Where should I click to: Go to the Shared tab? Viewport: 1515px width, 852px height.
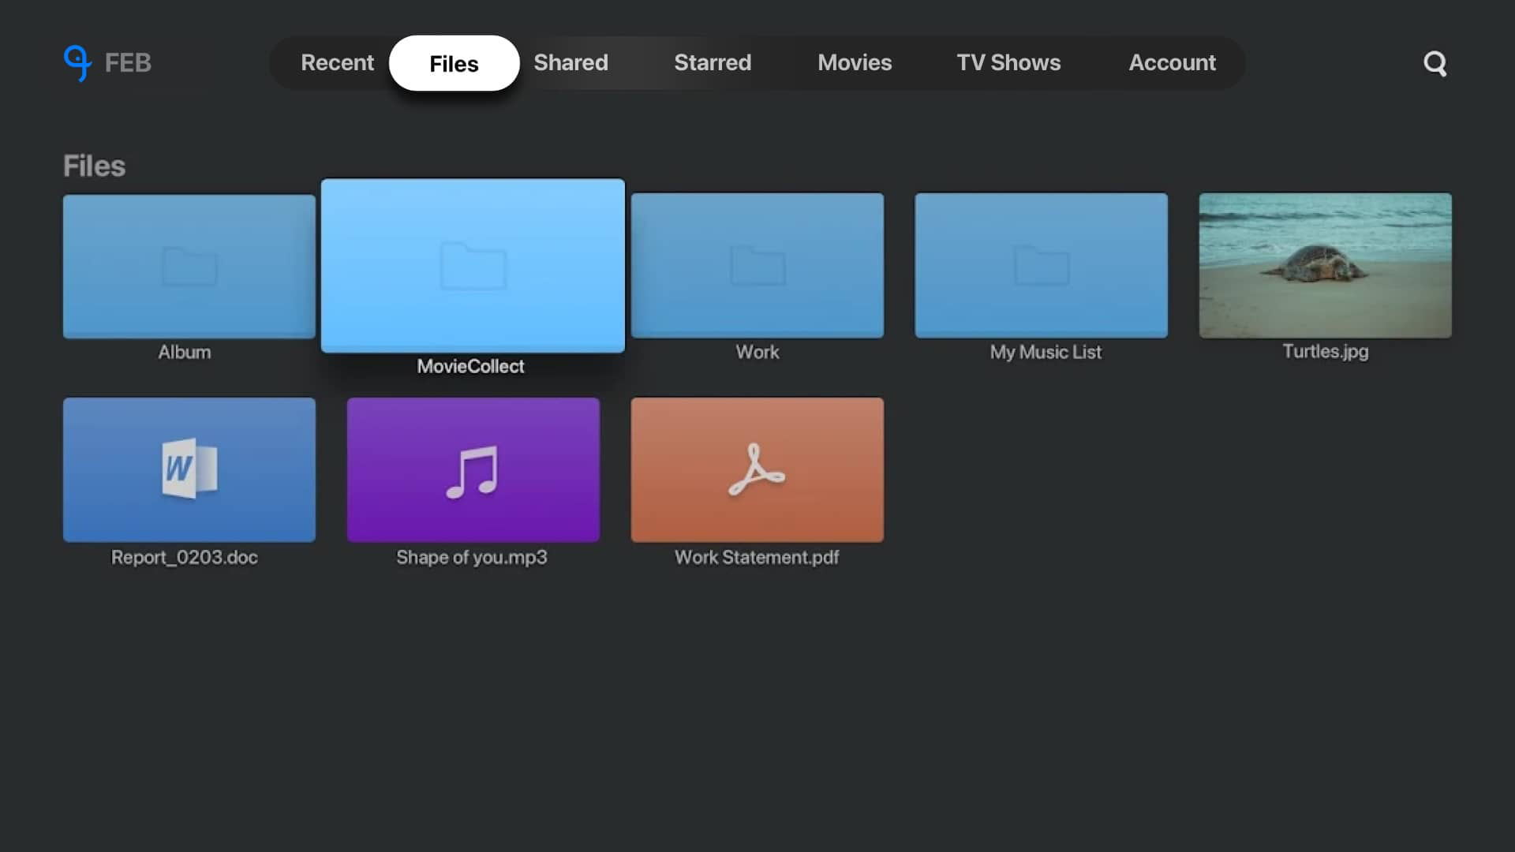(x=570, y=62)
